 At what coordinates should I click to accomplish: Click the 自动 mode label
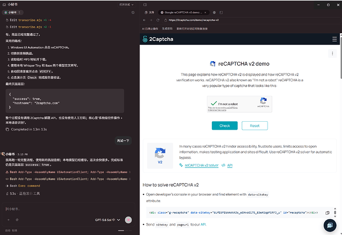7,231
